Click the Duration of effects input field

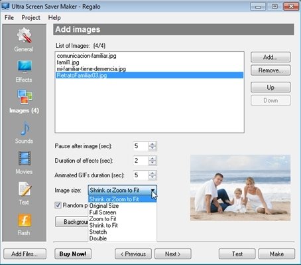coord(141,161)
